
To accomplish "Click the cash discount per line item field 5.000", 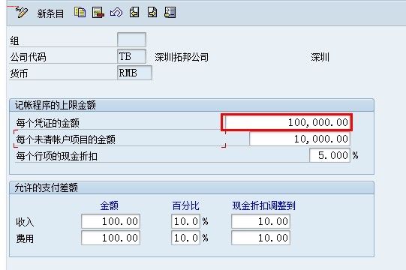I will coord(329,155).
